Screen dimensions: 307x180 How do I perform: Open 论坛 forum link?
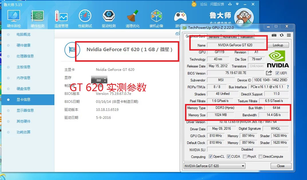(203, 4)
